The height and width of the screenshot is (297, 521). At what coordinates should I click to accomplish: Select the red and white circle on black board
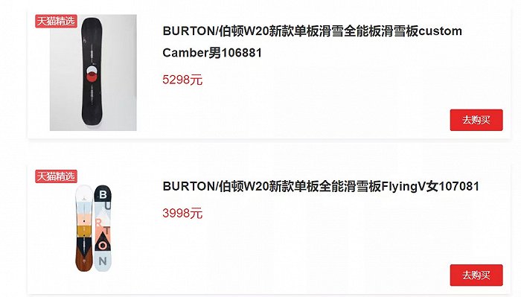(92, 74)
